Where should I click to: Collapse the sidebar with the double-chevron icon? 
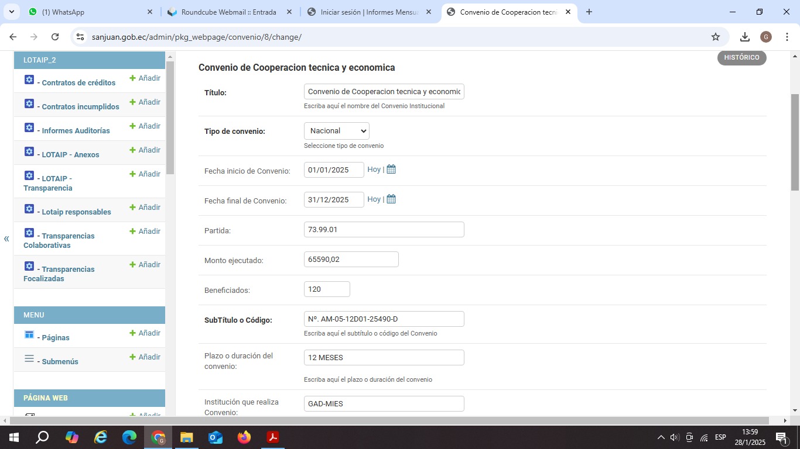[6, 239]
